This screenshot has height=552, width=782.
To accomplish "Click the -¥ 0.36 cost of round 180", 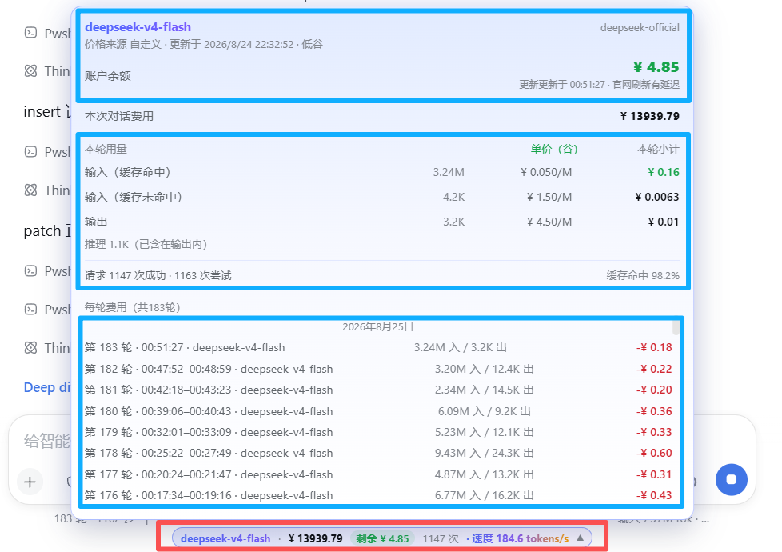I will [654, 411].
